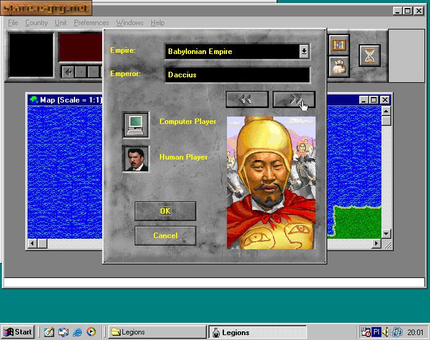Open the File menu

coord(13,23)
